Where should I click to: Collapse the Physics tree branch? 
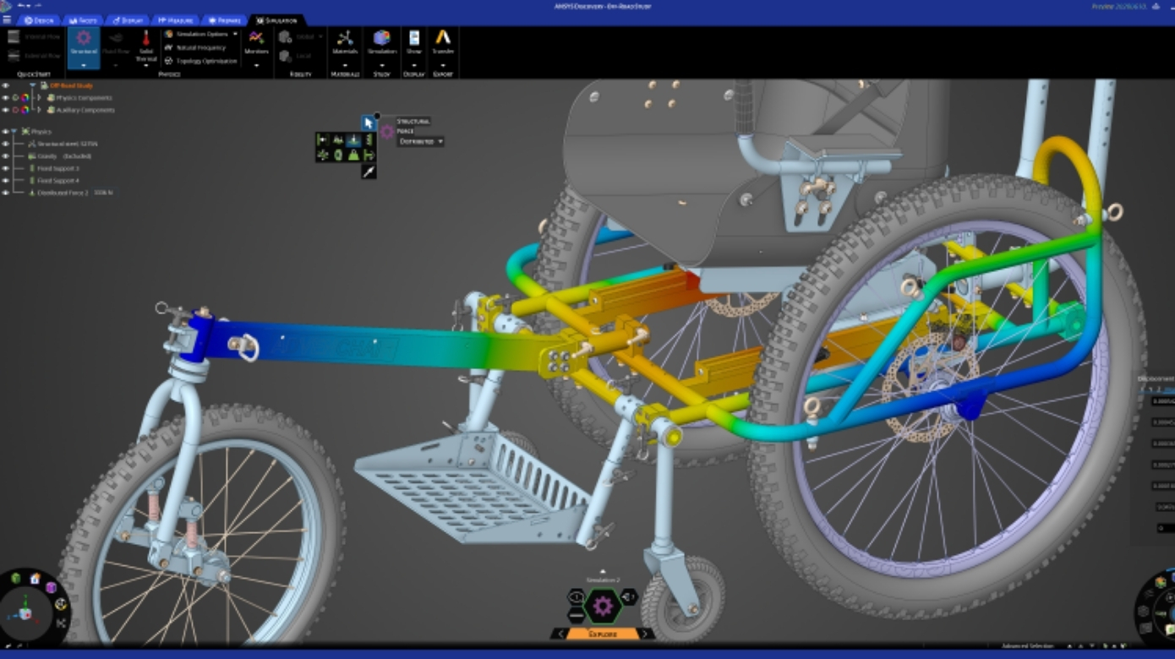coord(14,132)
